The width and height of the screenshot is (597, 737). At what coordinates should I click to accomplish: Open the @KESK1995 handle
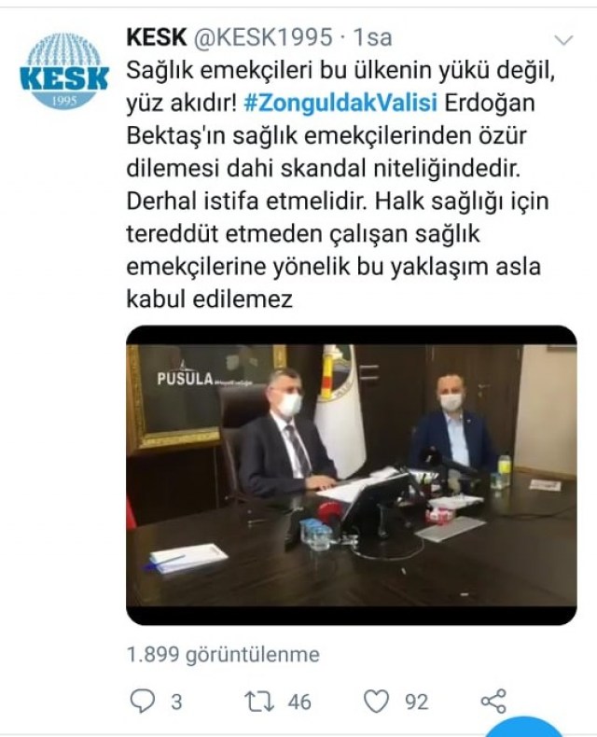tap(263, 37)
